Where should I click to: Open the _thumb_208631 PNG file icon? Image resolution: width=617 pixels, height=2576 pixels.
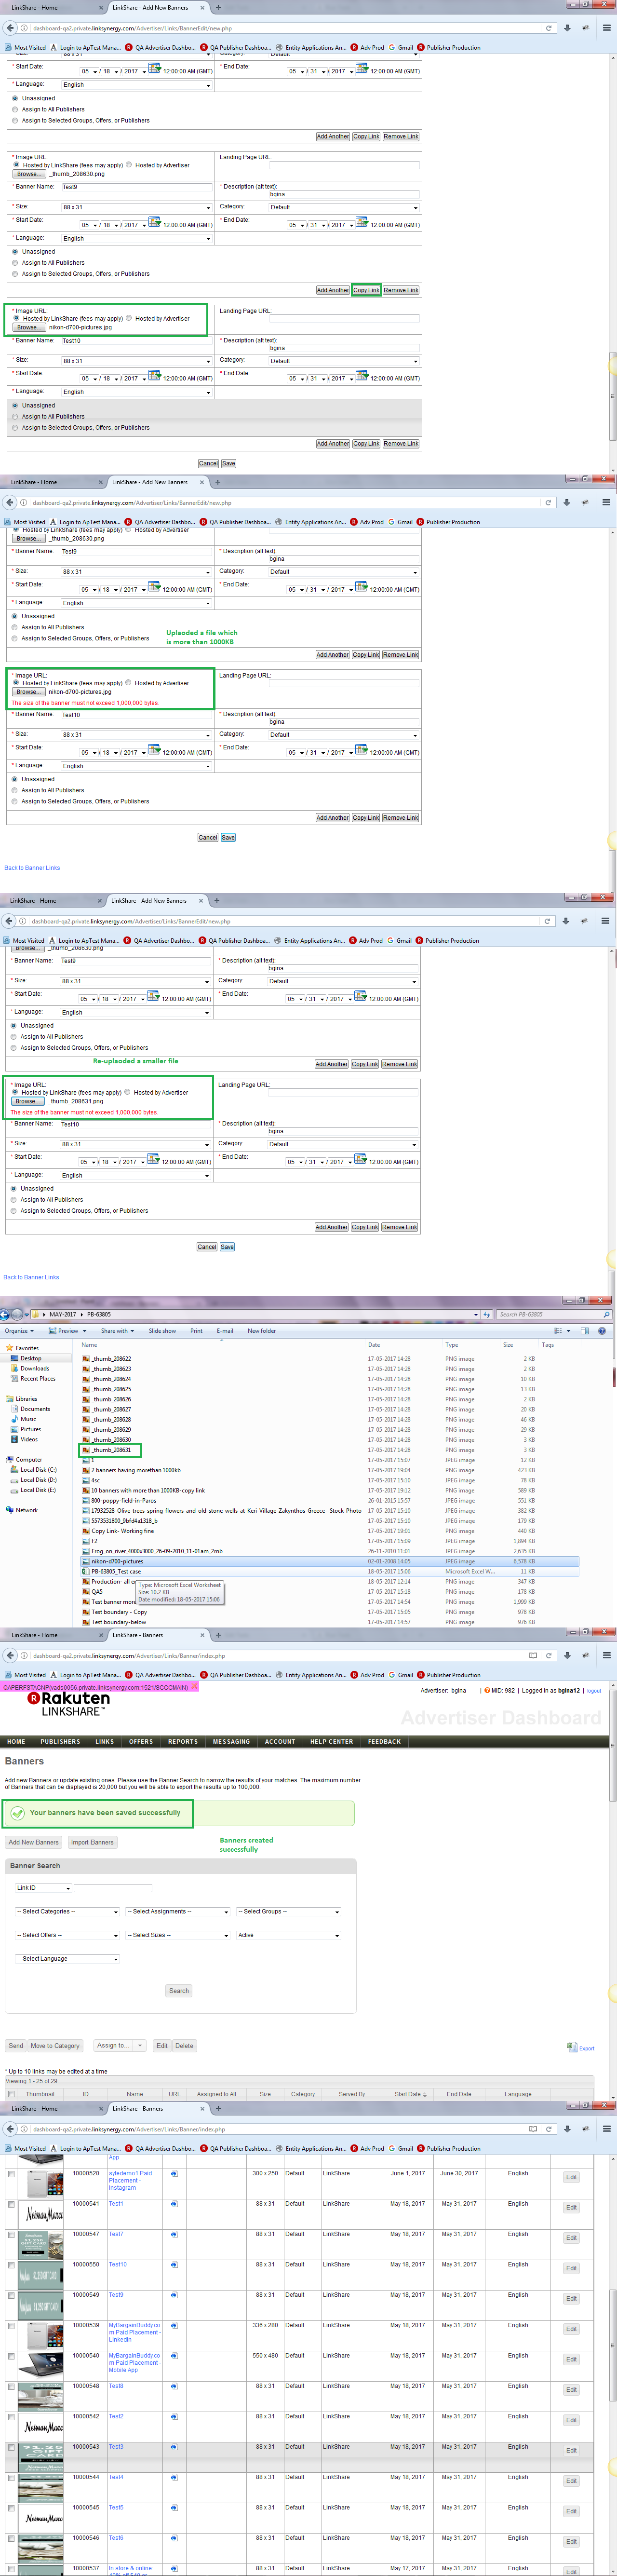[x=86, y=1449]
